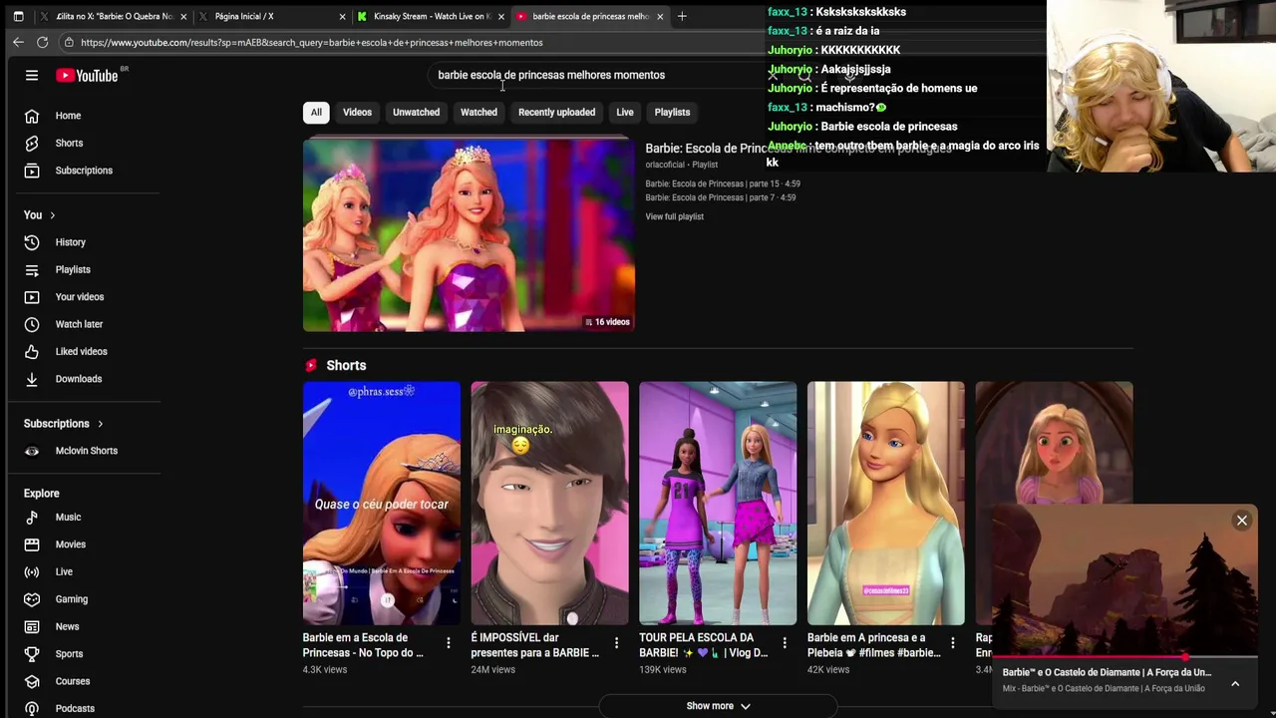
Task: Open a new browser tab with plus
Action: [x=682, y=16]
